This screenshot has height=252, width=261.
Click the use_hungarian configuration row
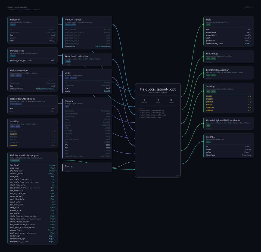(x=33, y=191)
